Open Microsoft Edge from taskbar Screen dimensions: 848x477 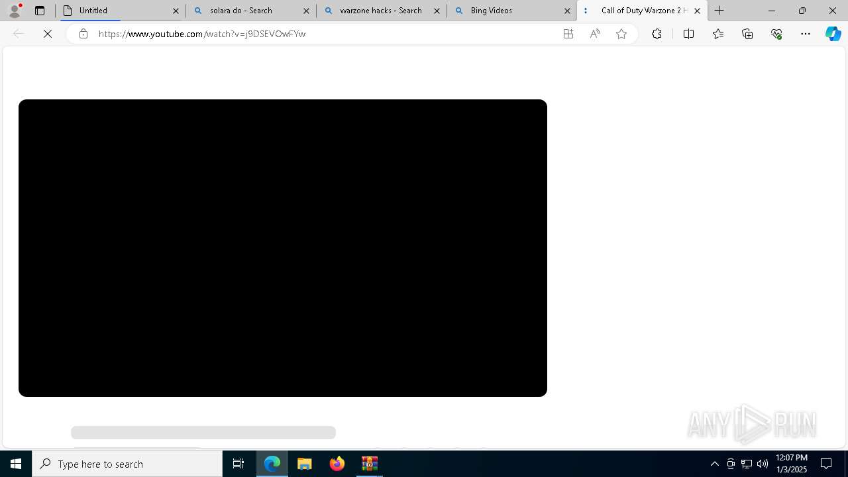[272, 464]
